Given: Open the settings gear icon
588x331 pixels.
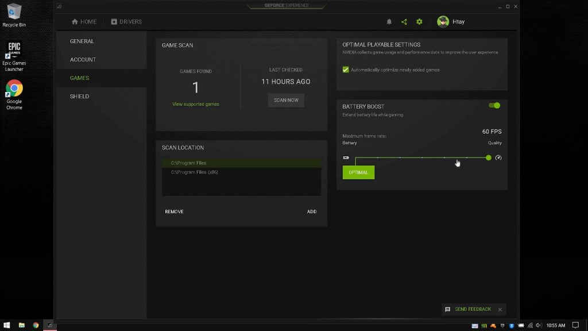Looking at the screenshot, I should tap(419, 22).
